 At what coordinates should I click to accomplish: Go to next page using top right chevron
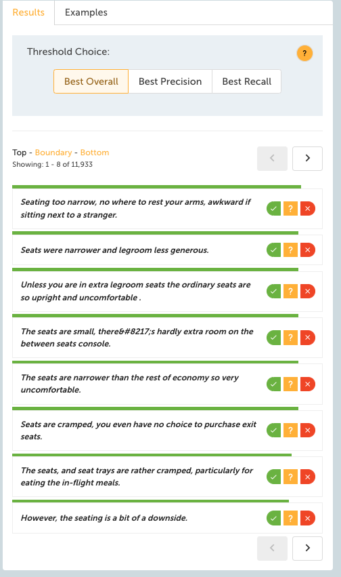(x=308, y=158)
